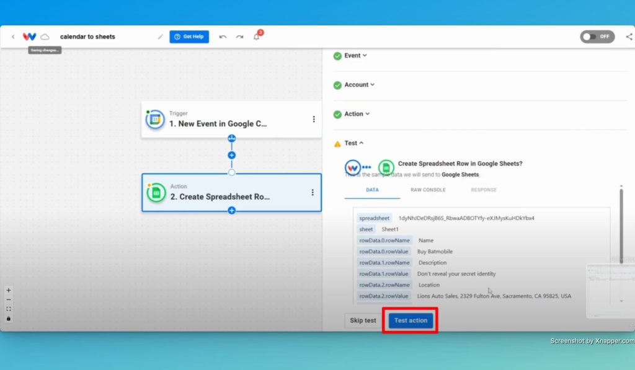Screen dimensions: 635x370
Task: Click the data panel vertical scrollbar
Action: pos(621,225)
